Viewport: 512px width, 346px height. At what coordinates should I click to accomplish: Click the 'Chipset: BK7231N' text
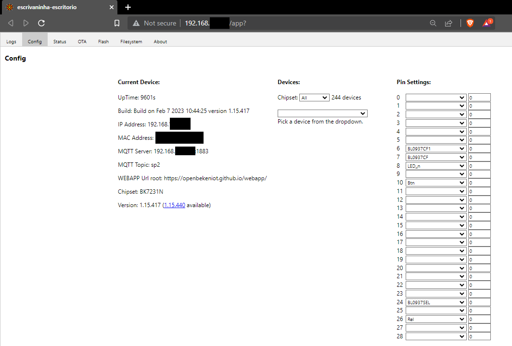pyautogui.click(x=141, y=192)
